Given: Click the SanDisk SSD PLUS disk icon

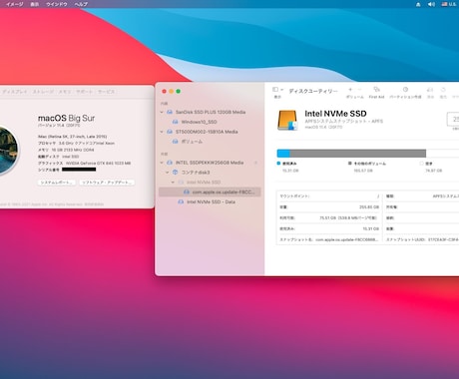Looking at the screenshot, I should 170,112.
